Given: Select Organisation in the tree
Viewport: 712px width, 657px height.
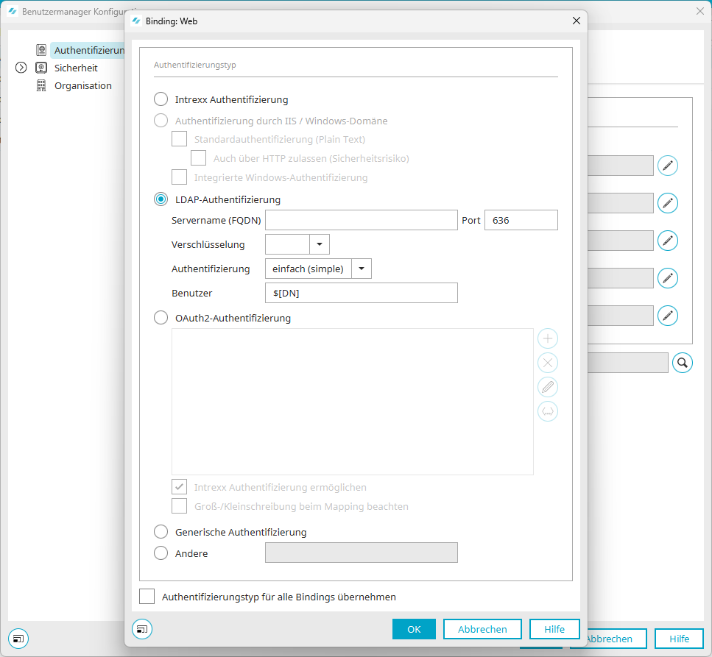Looking at the screenshot, I should [82, 85].
